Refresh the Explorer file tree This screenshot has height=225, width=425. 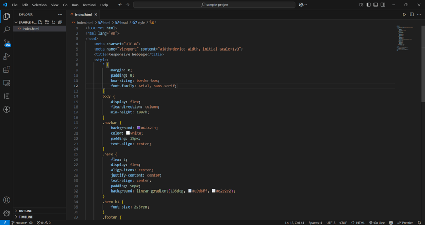[x=54, y=22]
